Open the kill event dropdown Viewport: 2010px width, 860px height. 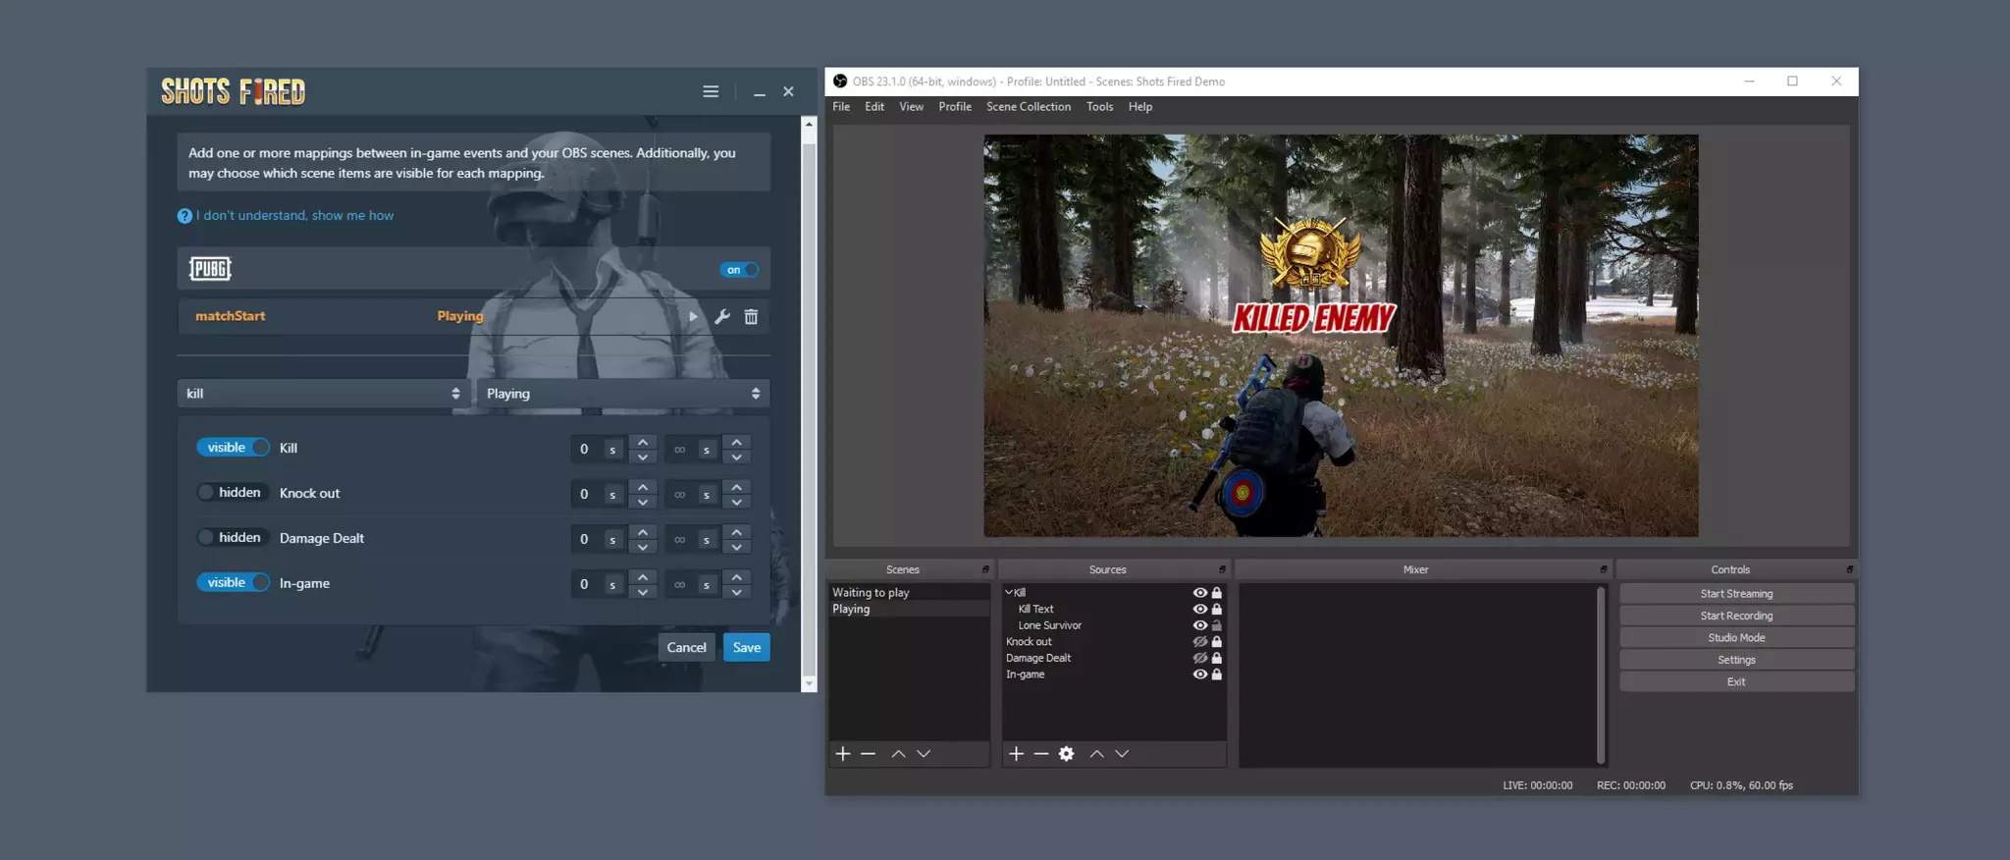point(323,394)
